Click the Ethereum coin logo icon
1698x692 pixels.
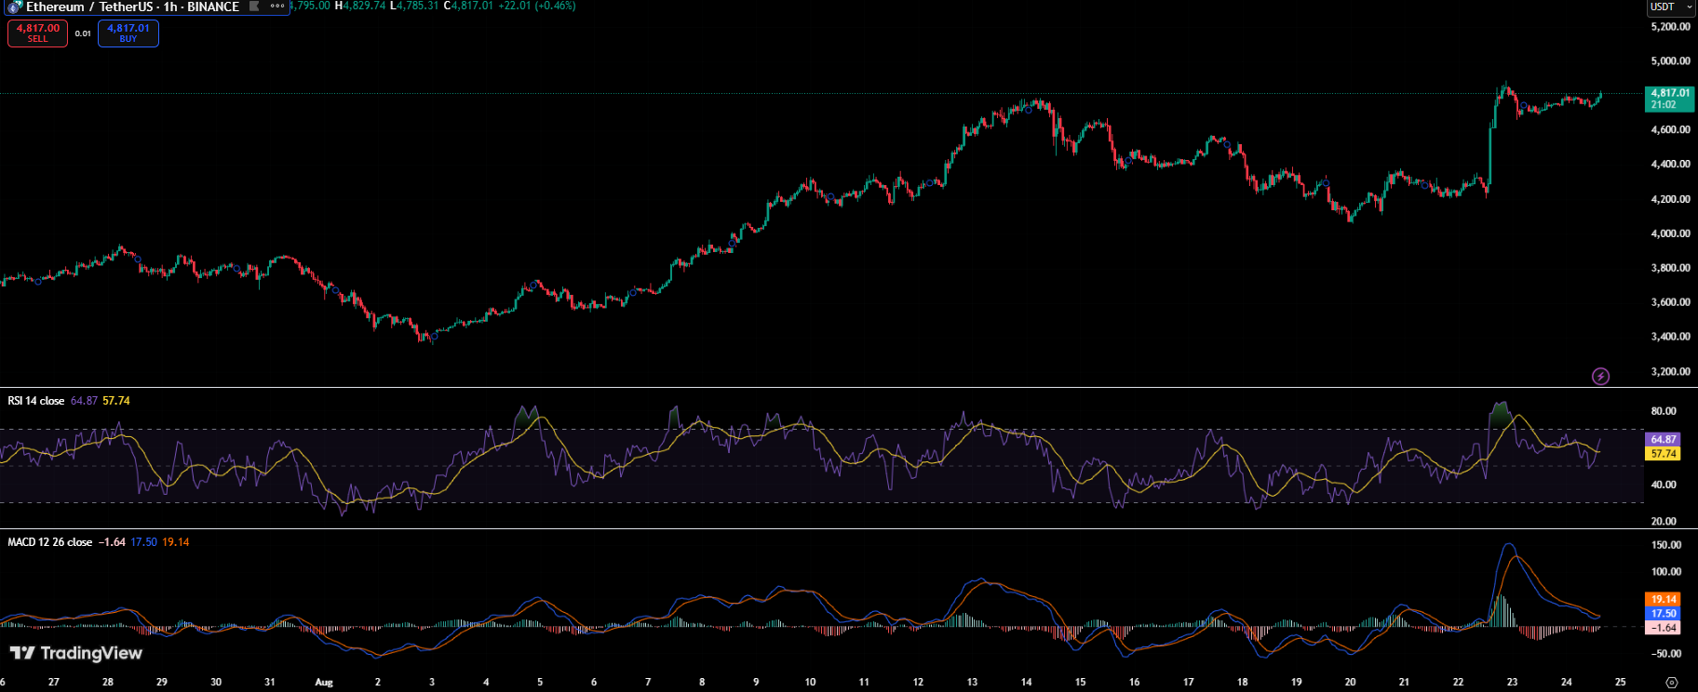14,7
